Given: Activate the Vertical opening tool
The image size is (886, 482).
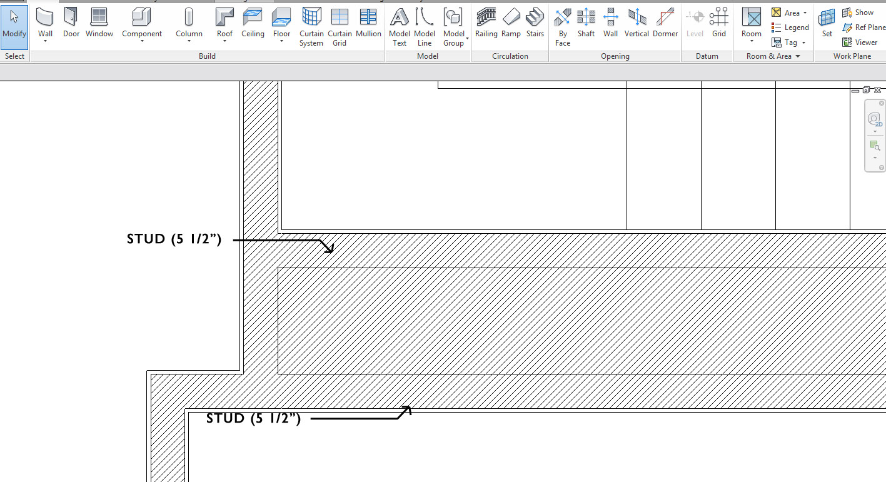Looking at the screenshot, I should pos(637,24).
